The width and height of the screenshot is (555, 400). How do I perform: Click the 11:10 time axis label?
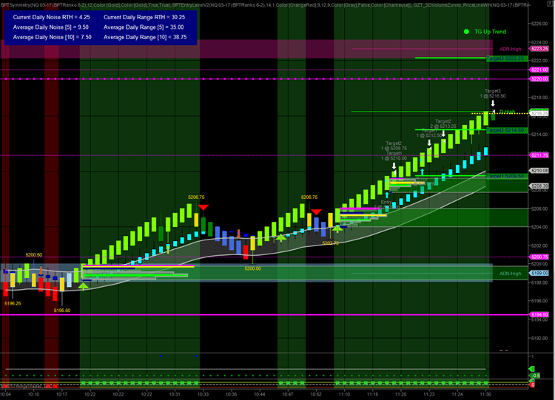tap(344, 394)
